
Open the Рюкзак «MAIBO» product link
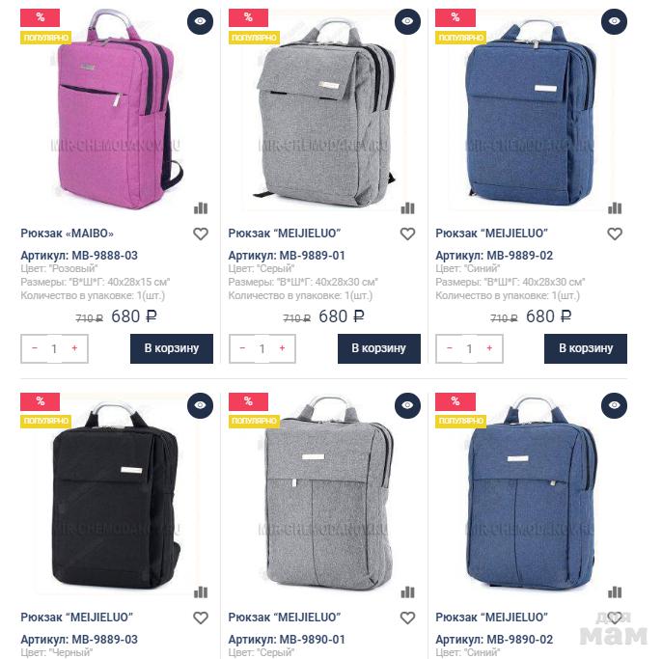pos(68,233)
